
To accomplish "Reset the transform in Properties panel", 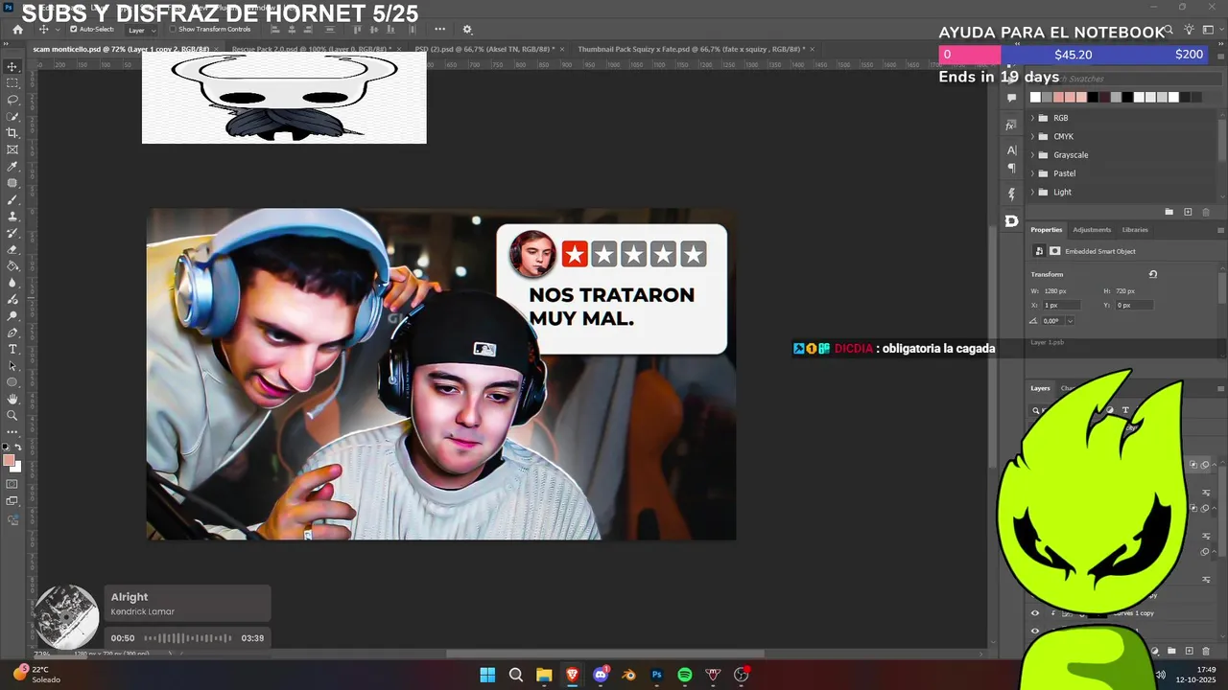I will tap(1153, 274).
